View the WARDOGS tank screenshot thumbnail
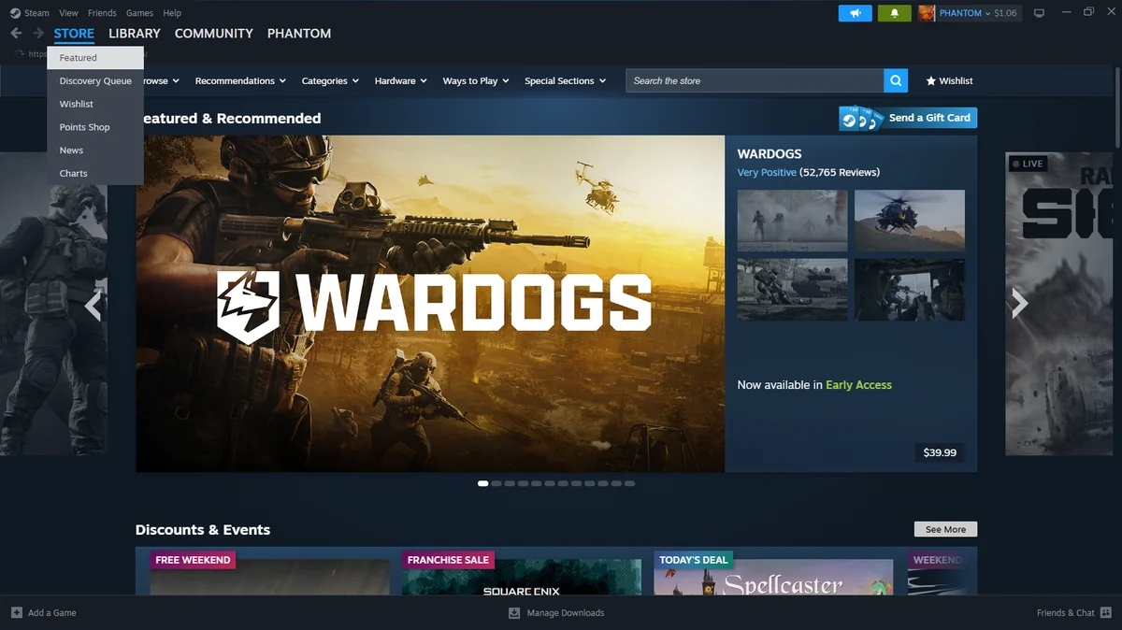This screenshot has width=1122, height=630. pyautogui.click(x=793, y=290)
